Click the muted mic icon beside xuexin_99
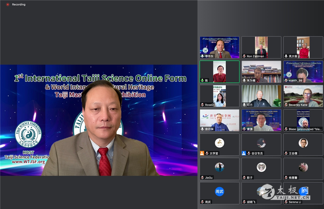The image size is (324, 209). pos(286,80)
